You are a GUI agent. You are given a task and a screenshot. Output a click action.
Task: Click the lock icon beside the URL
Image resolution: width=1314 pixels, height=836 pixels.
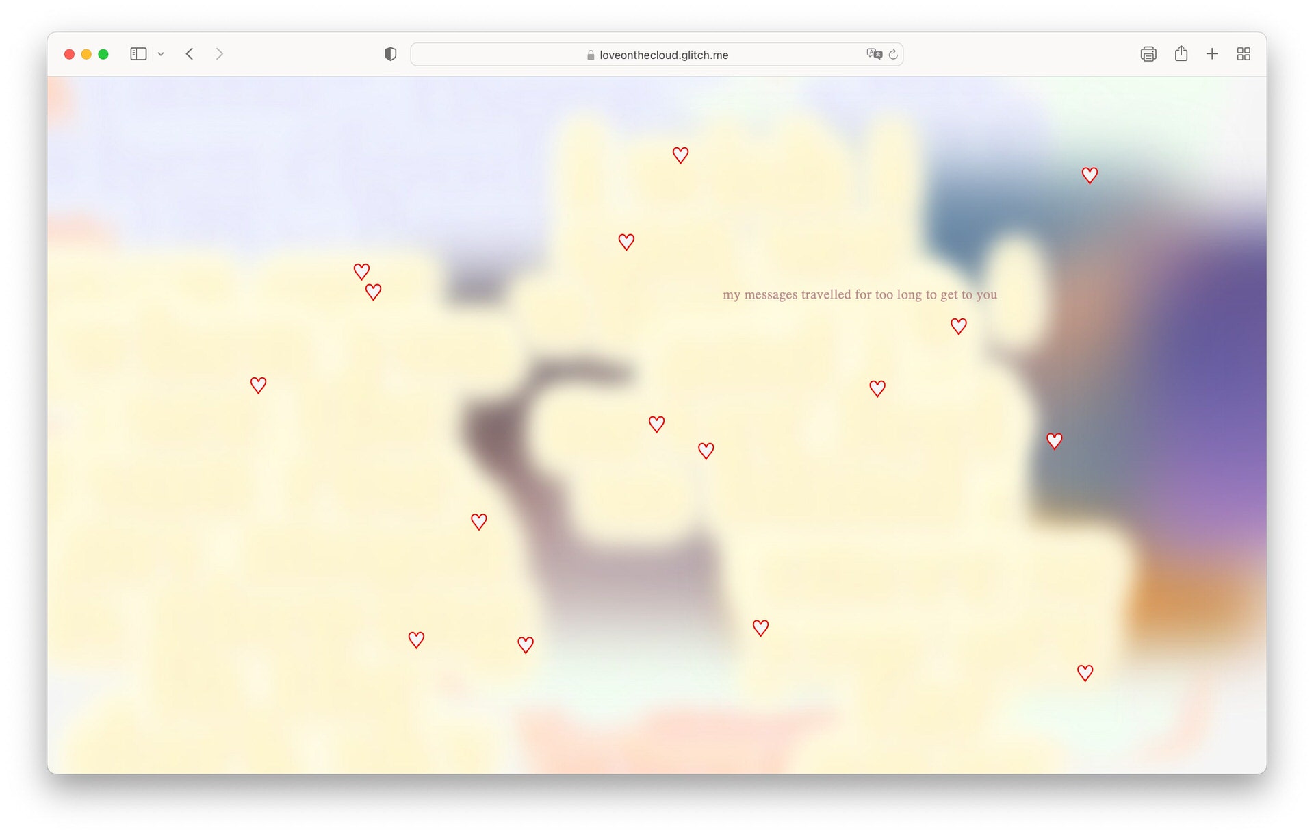click(x=591, y=55)
